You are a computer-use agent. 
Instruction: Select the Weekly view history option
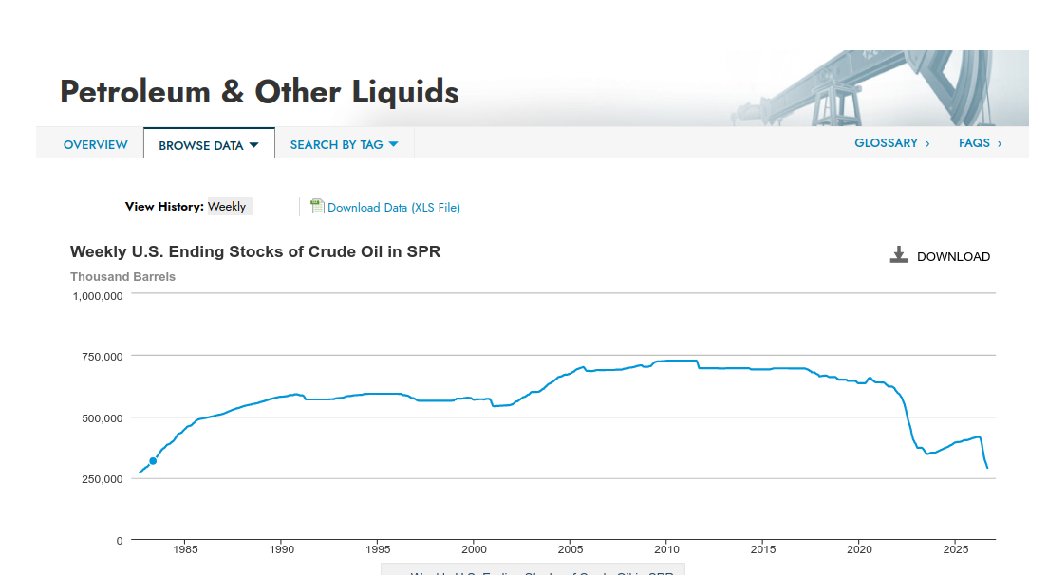pyautogui.click(x=227, y=207)
